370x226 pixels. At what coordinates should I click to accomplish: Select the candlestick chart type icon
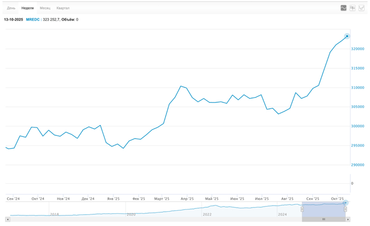pos(353,8)
